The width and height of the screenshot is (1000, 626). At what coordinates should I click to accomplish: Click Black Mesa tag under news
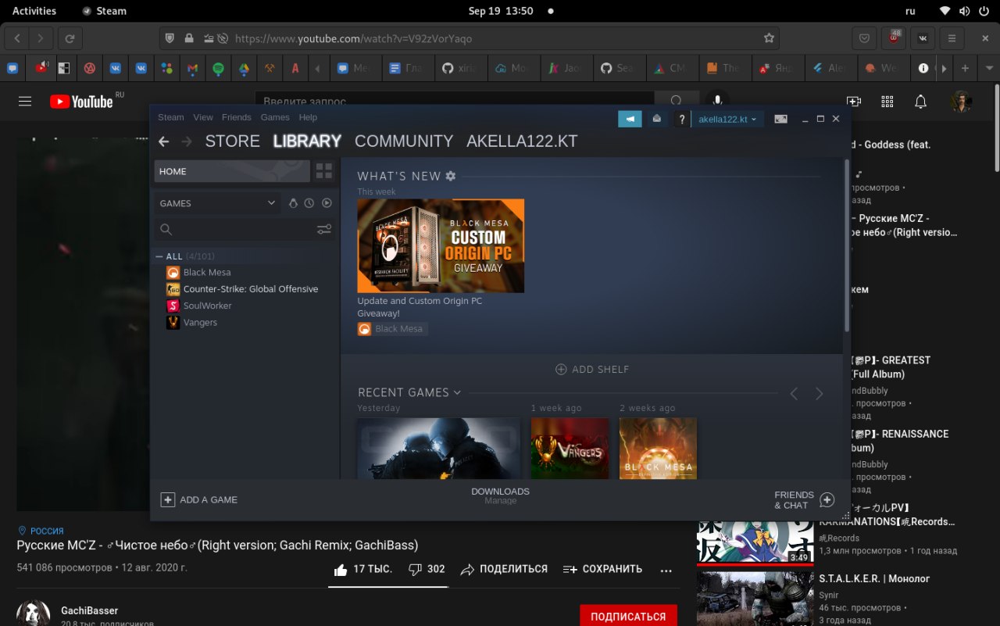click(x=392, y=329)
